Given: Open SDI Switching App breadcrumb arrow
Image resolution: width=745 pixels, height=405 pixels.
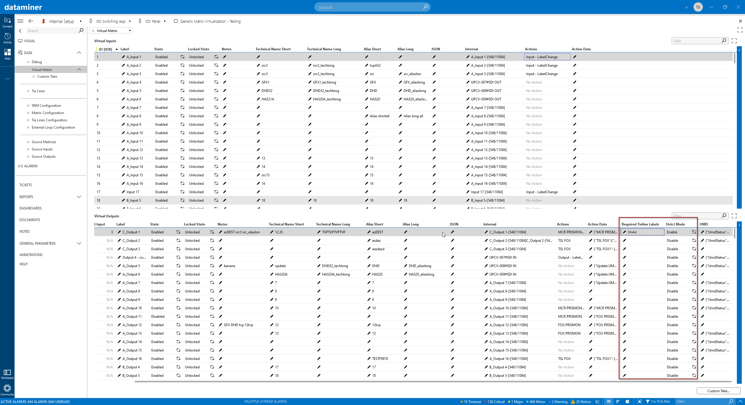Looking at the screenshot, I should pos(130,21).
